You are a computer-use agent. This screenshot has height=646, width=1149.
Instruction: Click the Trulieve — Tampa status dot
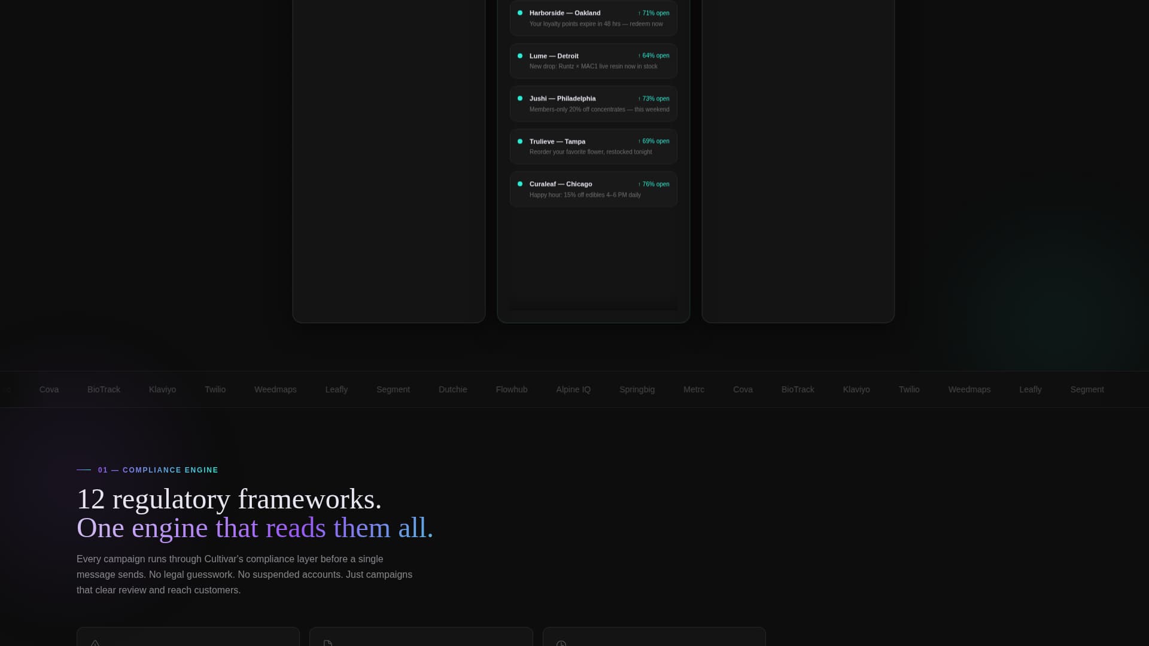point(519,141)
